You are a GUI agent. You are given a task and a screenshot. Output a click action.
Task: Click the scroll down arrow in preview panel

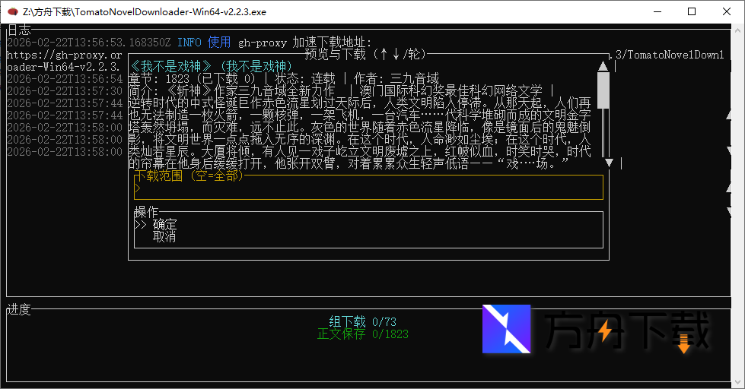(608, 163)
